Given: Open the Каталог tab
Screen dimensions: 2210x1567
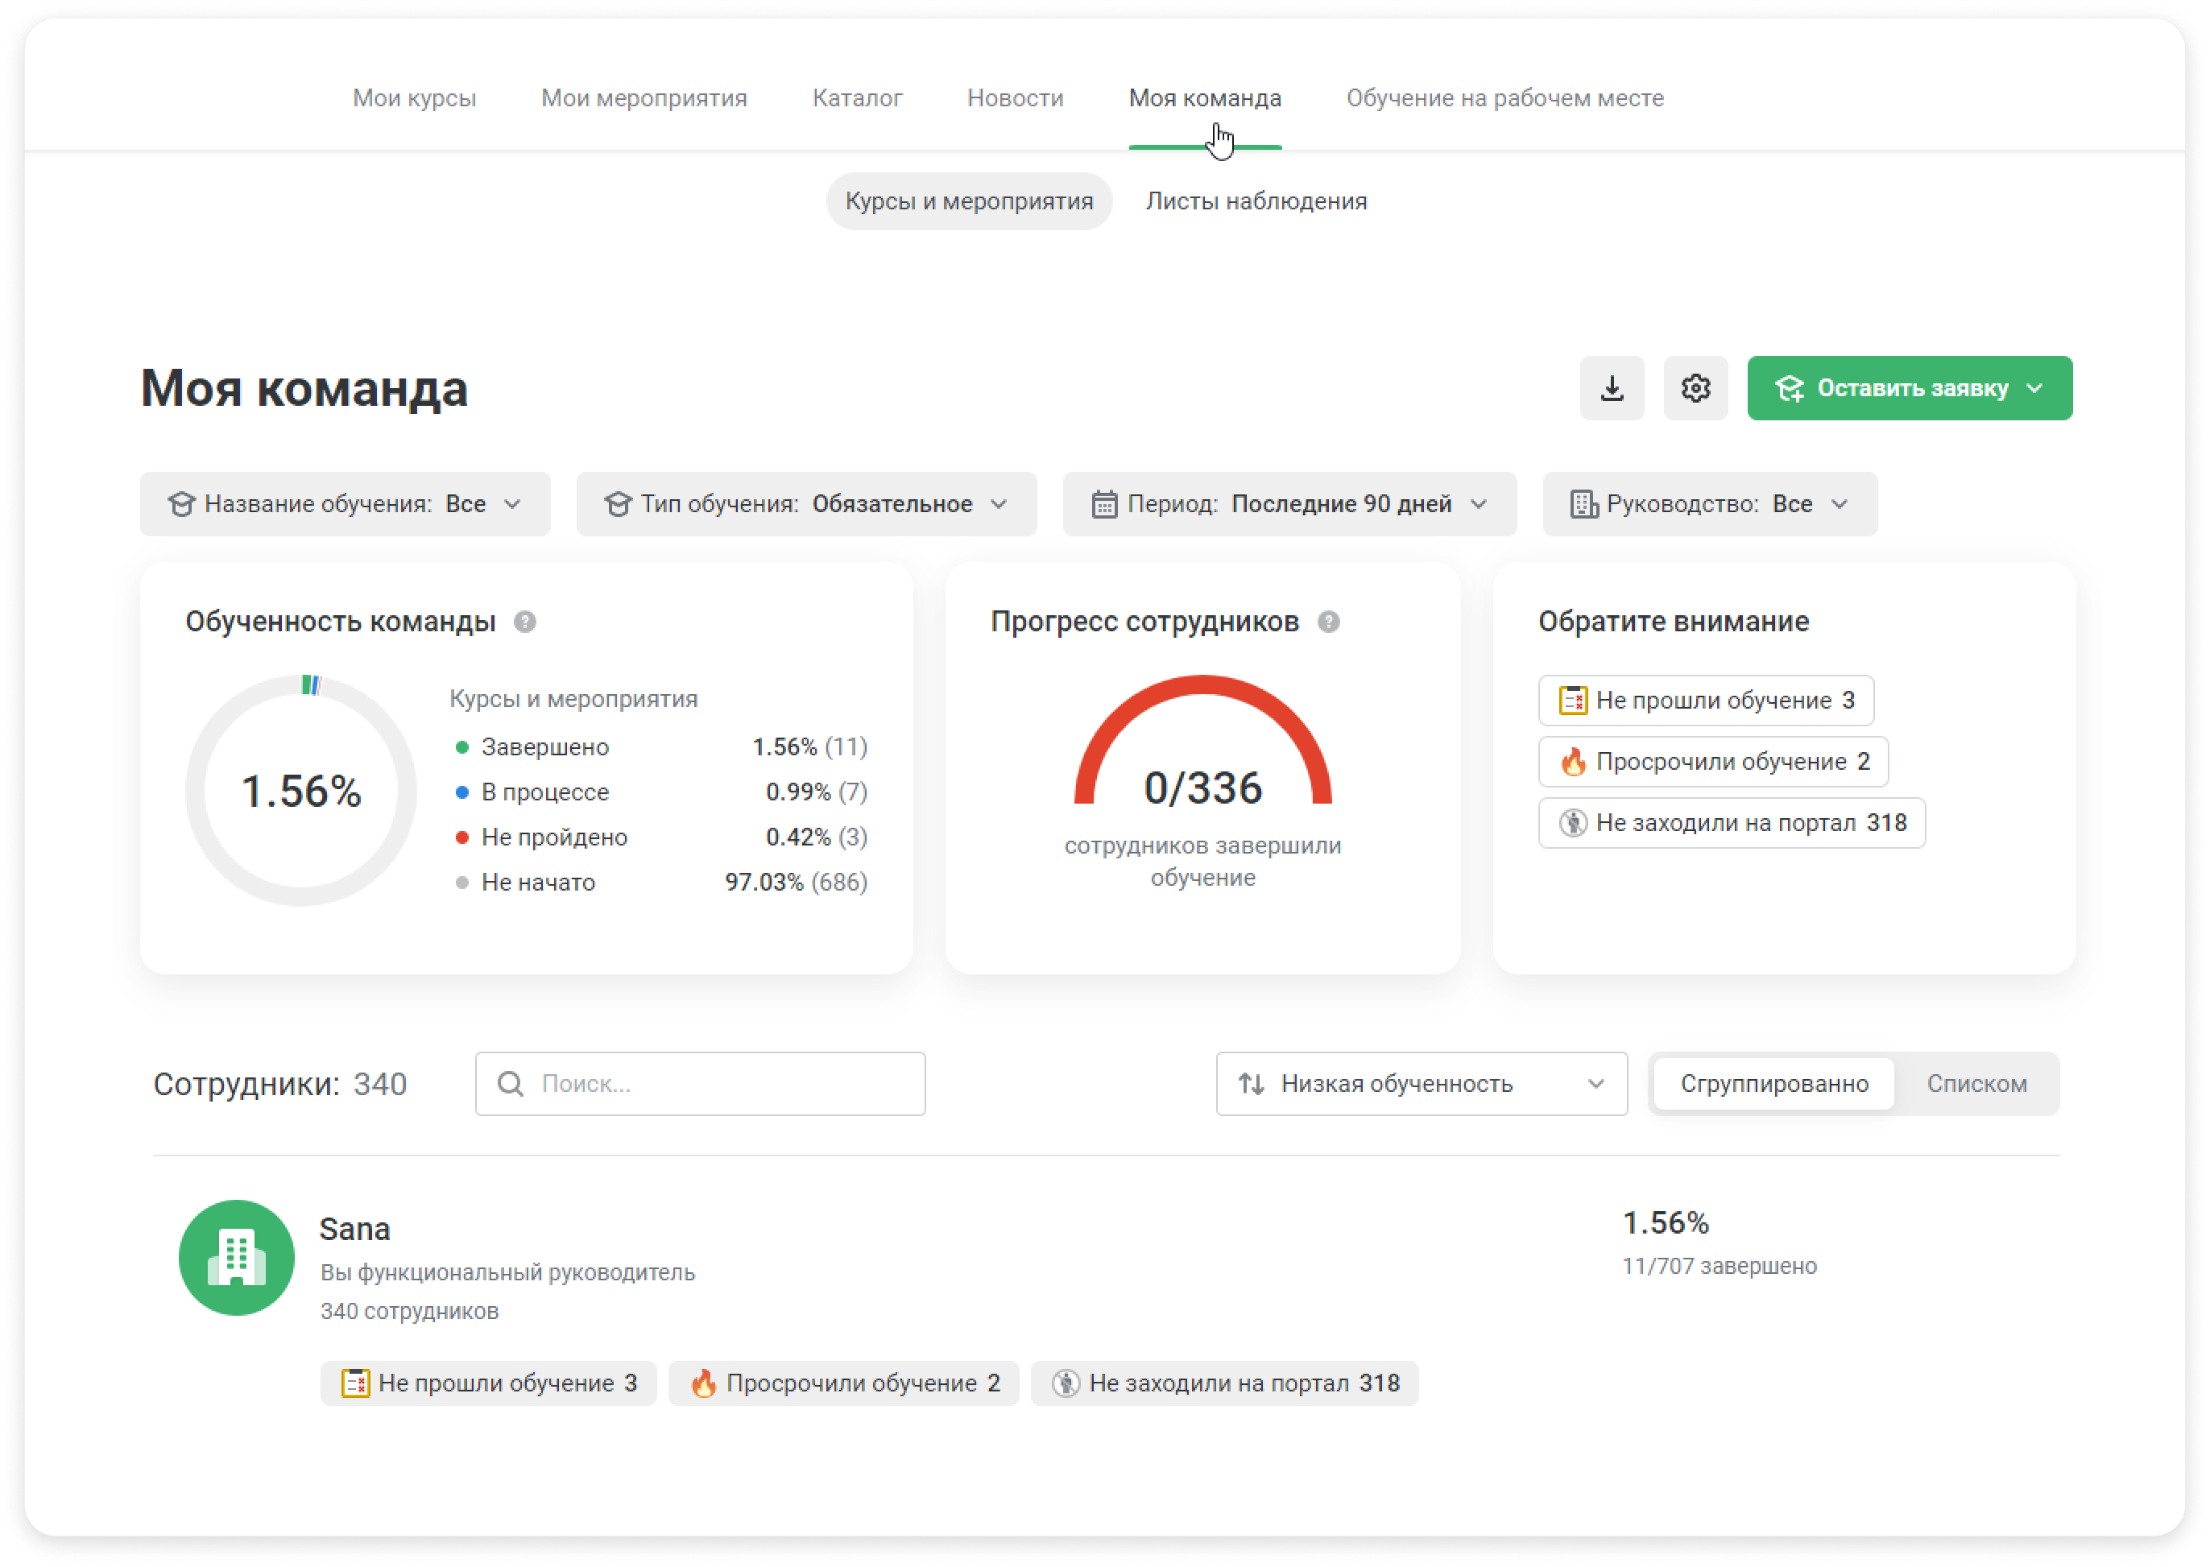Looking at the screenshot, I should [x=857, y=98].
